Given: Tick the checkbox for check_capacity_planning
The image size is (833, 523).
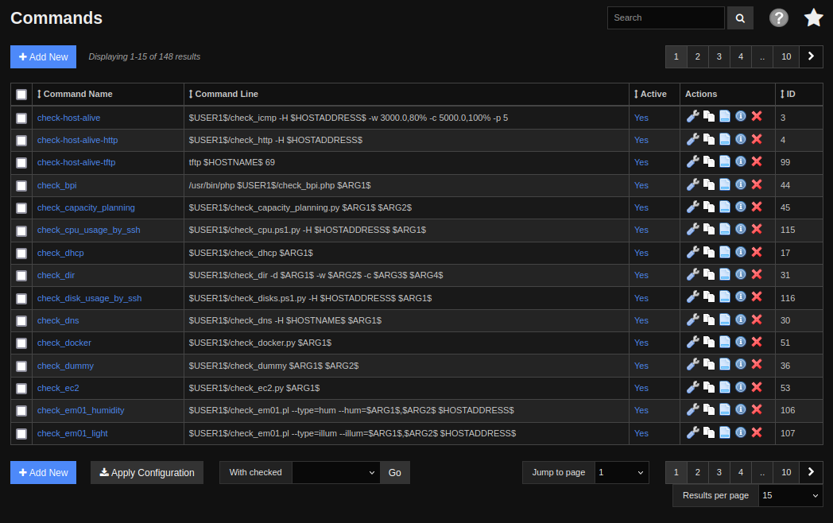Looking at the screenshot, I should [21, 208].
